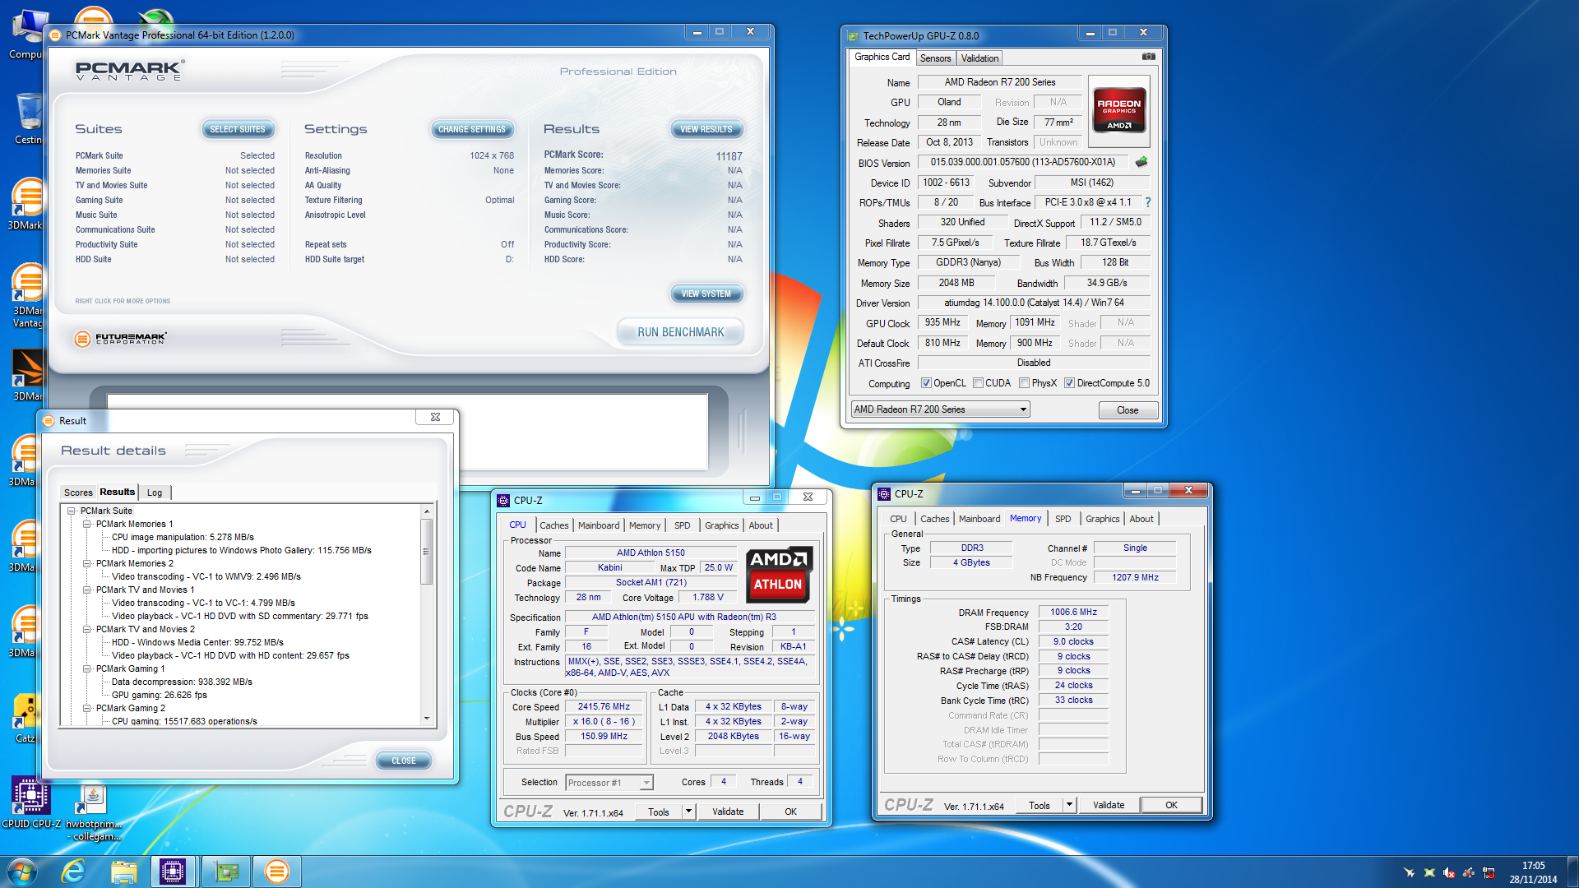Open the Processor #1 selection dropdown

pos(609,783)
